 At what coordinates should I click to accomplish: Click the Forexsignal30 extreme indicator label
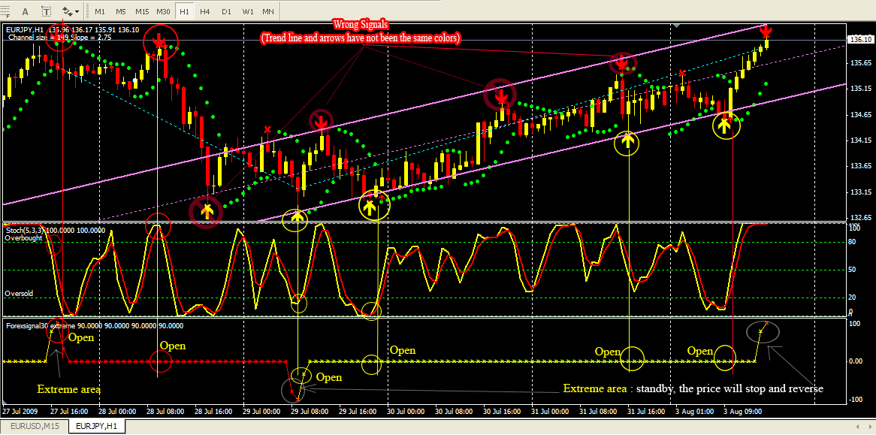pos(83,326)
